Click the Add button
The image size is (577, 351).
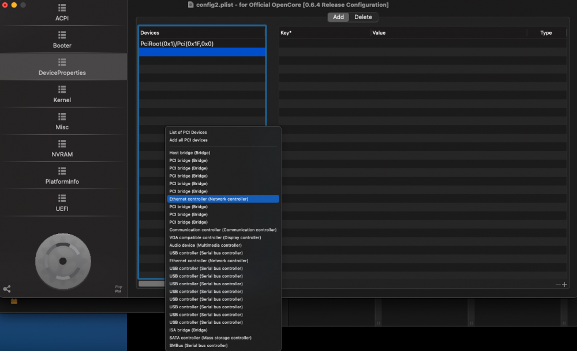point(338,17)
